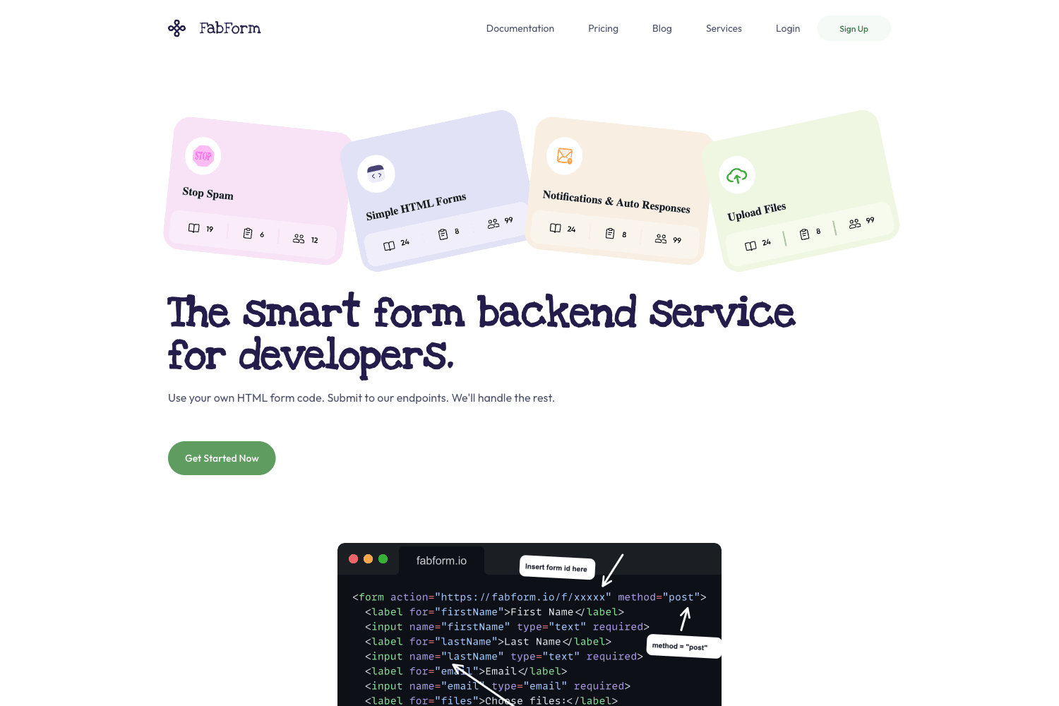Image resolution: width=1059 pixels, height=706 pixels.
Task: Click the clipboard icon showing 6 on Stop Spam
Action: (x=249, y=233)
